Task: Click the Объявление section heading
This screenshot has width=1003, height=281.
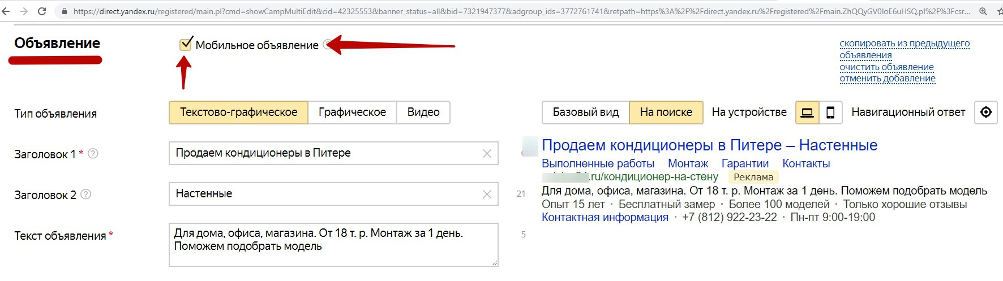Action: point(57,43)
